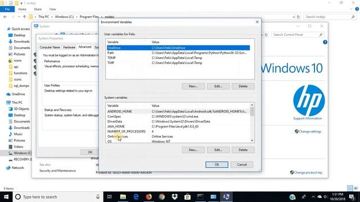
Task: Open Security and Maintenance link
Action: (57, 171)
